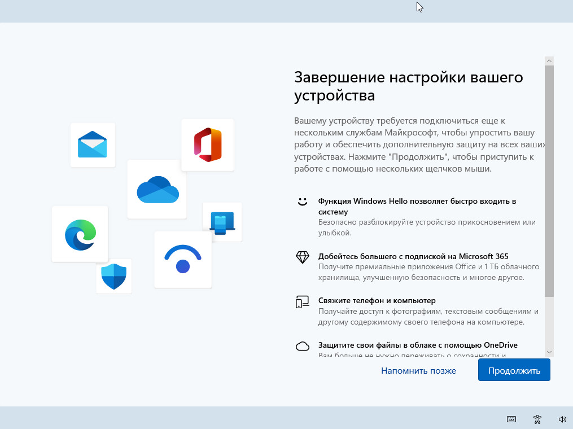Click the Windows Defender shield tile
Screen dimensions: 573x429
[113, 276]
